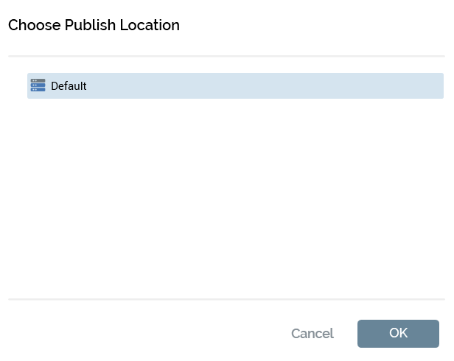Screen dimensions: 454x361
Task: Click the bottom separator above the buttons
Action: (226, 299)
